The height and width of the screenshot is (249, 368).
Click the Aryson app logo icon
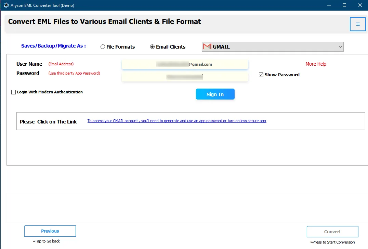pyautogui.click(x=6, y=5)
